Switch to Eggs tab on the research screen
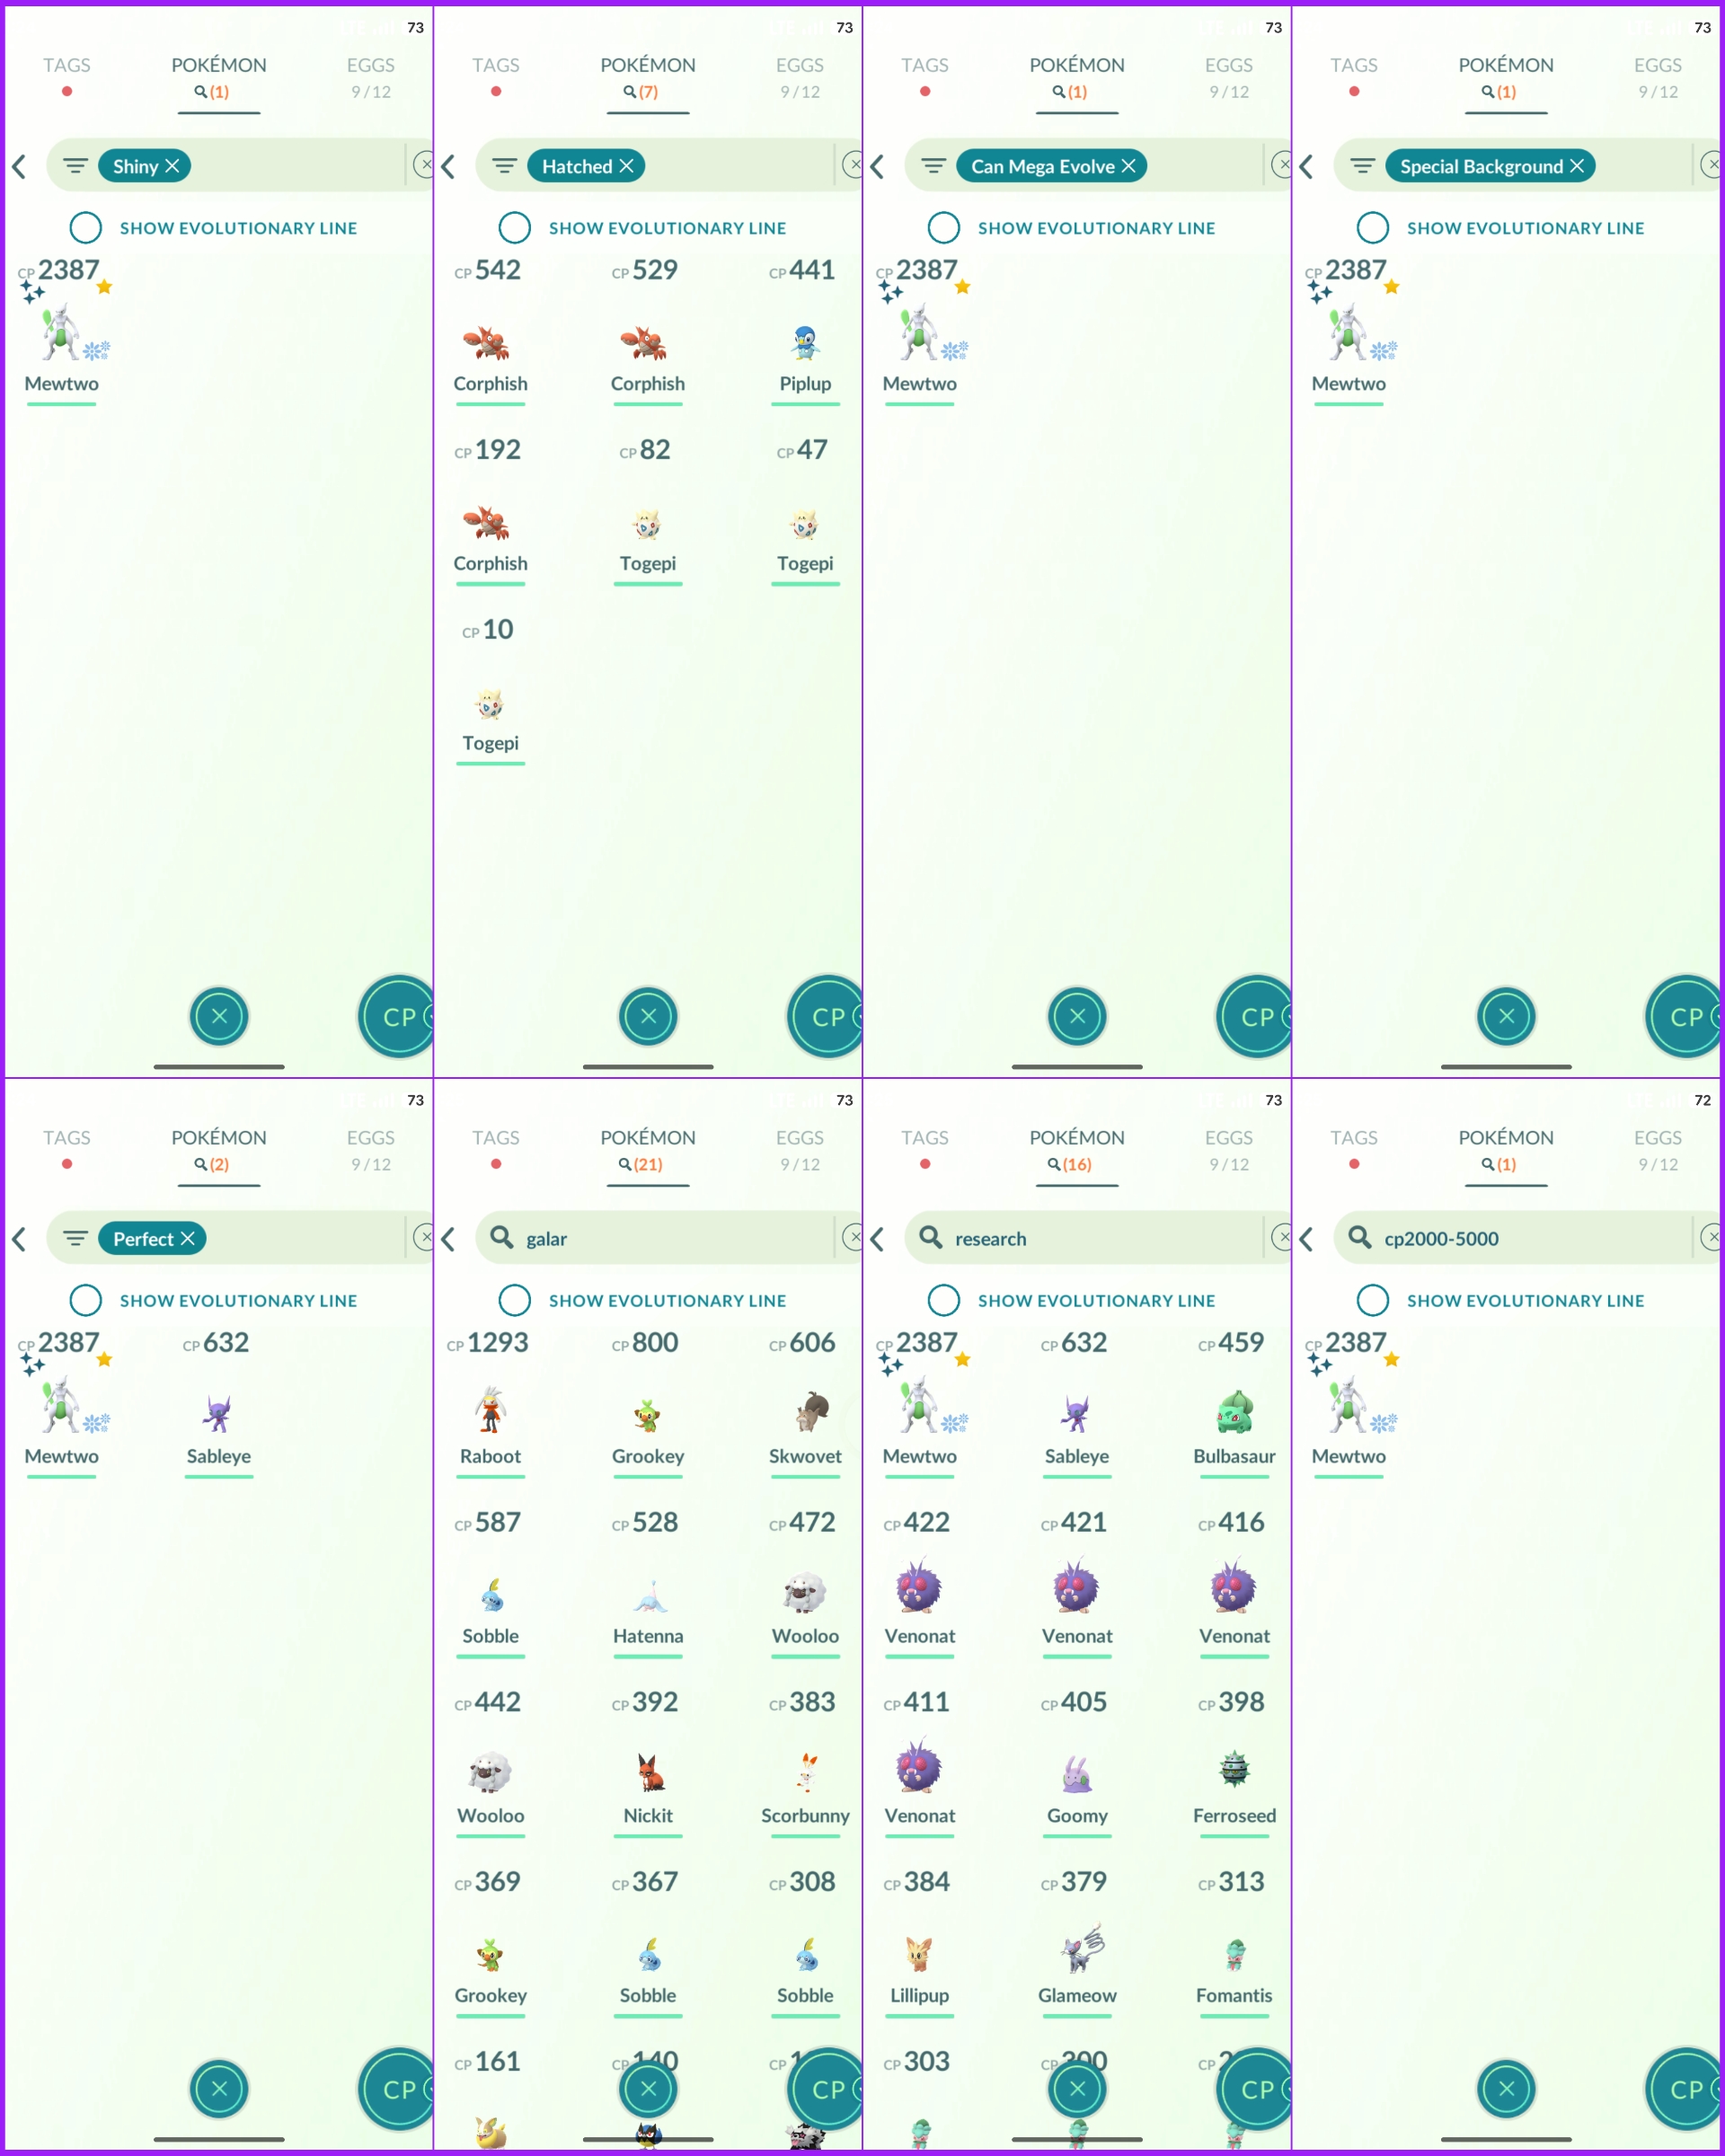The height and width of the screenshot is (2156, 1725). click(x=1229, y=1149)
